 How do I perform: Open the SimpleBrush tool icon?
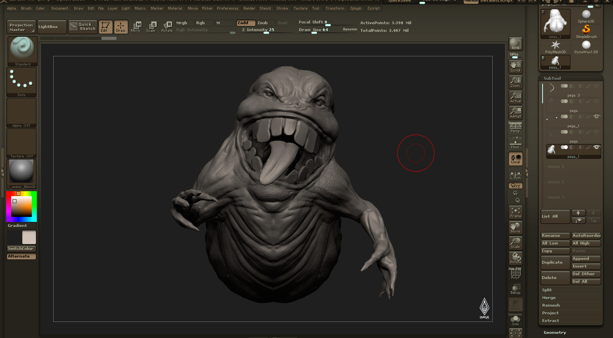point(586,31)
